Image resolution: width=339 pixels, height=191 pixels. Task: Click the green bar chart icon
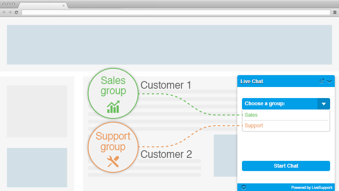click(x=113, y=107)
